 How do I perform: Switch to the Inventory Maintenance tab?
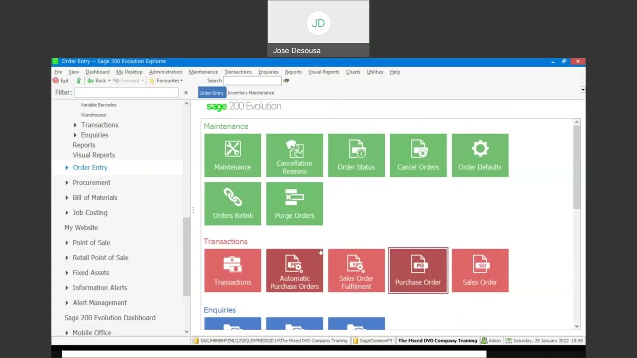[251, 92]
